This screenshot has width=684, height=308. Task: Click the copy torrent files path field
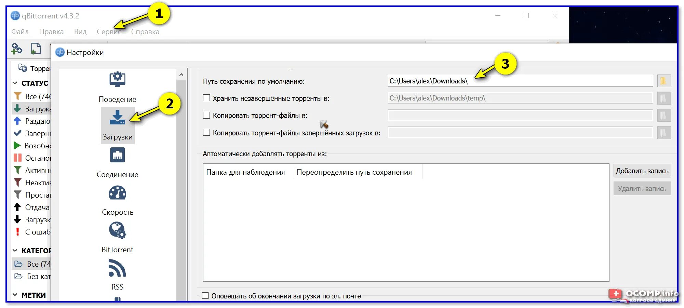[521, 116]
